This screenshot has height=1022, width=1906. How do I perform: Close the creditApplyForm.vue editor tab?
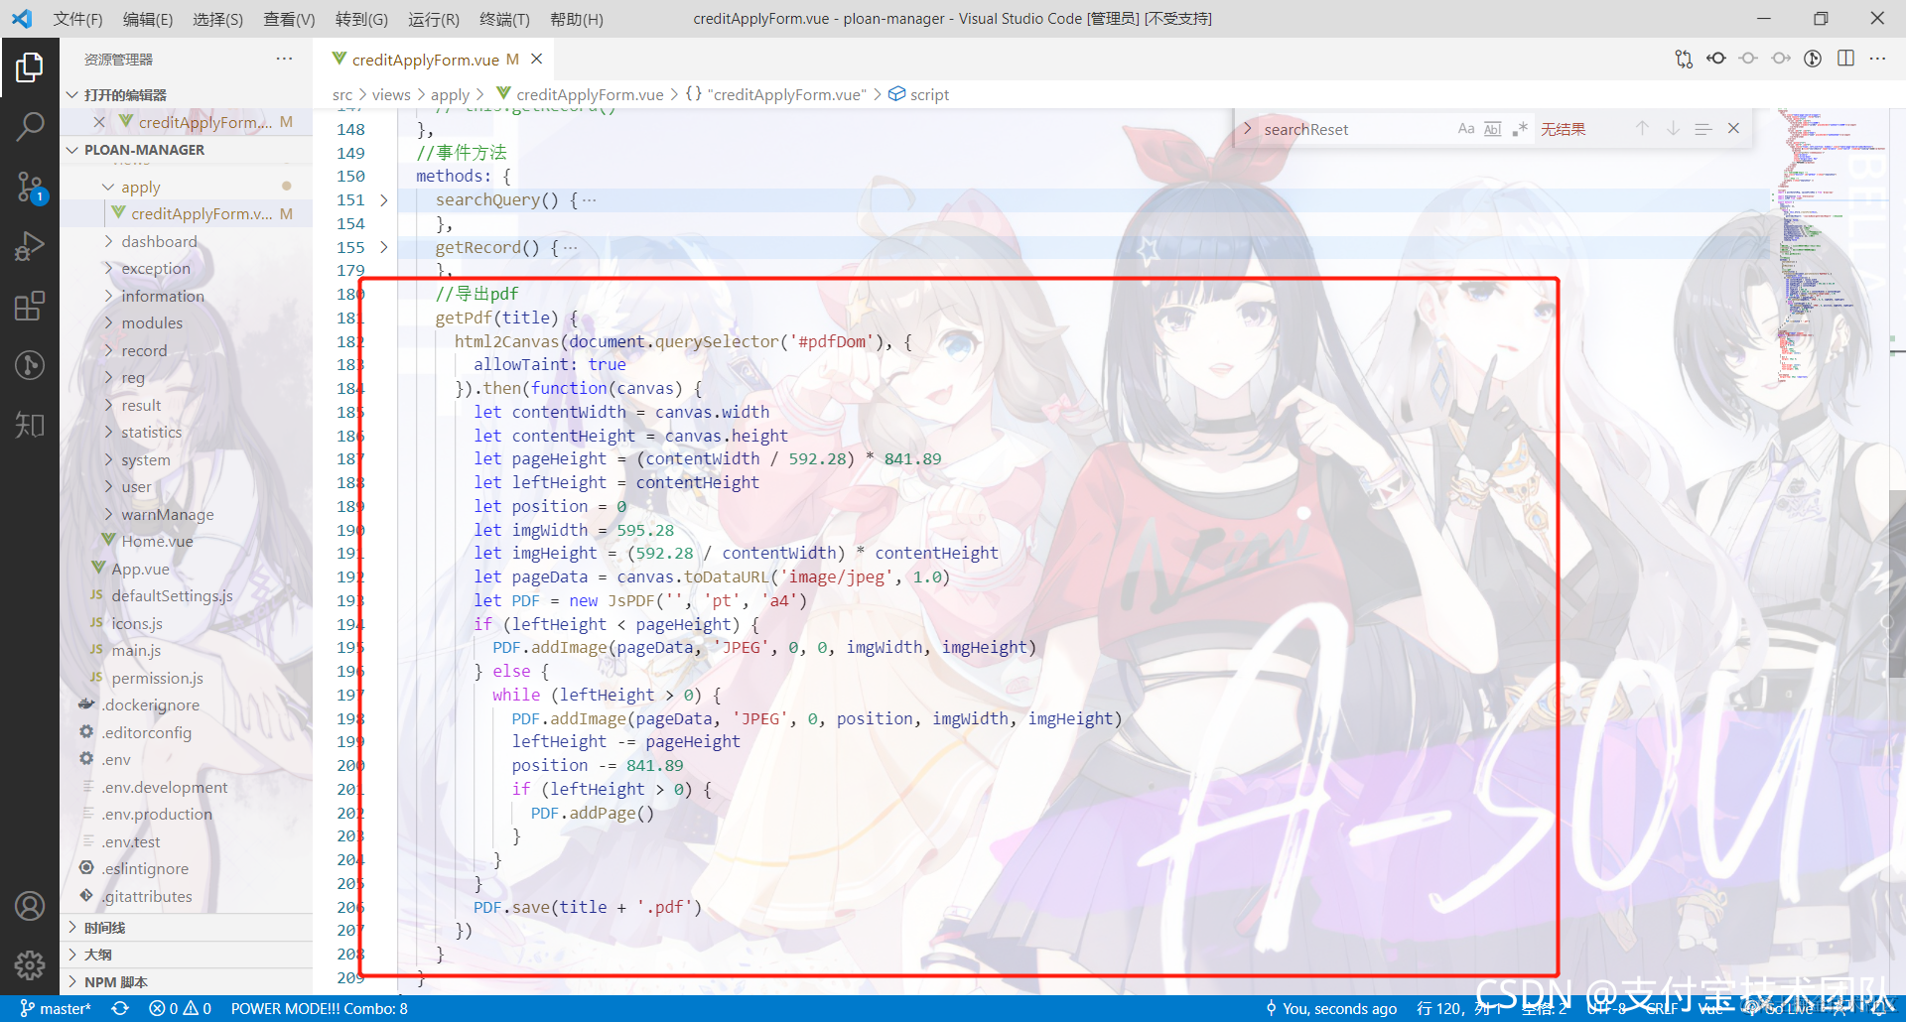tap(537, 60)
